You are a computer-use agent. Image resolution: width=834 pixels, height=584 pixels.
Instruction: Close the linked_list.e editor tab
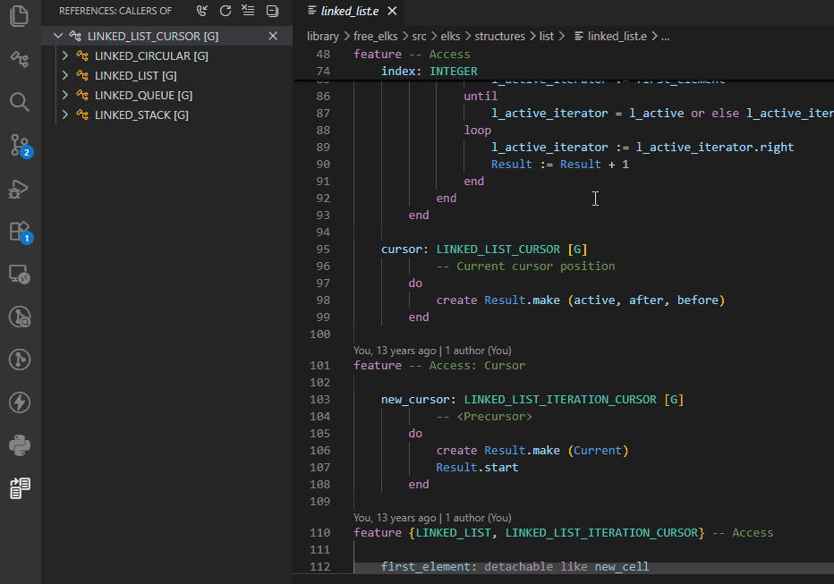click(392, 11)
